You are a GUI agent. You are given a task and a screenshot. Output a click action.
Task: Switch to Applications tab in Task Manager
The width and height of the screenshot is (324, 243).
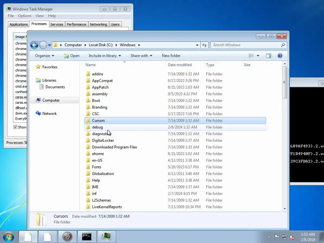pyautogui.click(x=19, y=24)
